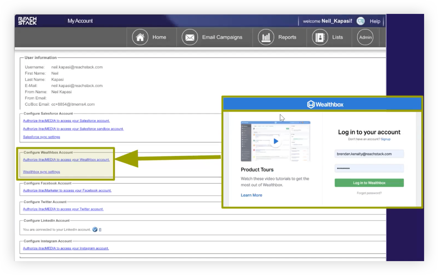Click the user avatar next to Help
This screenshot has height=275, width=438.
click(360, 21)
